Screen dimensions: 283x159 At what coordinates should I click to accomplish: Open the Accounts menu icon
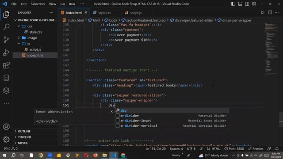pos(6,127)
